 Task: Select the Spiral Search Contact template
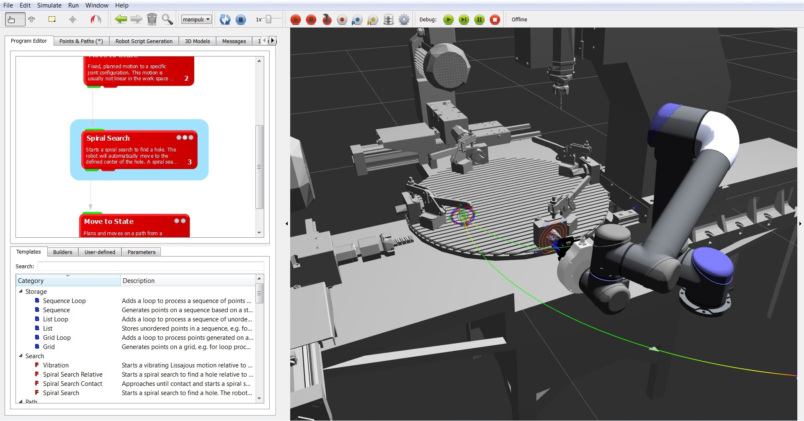[x=72, y=383]
